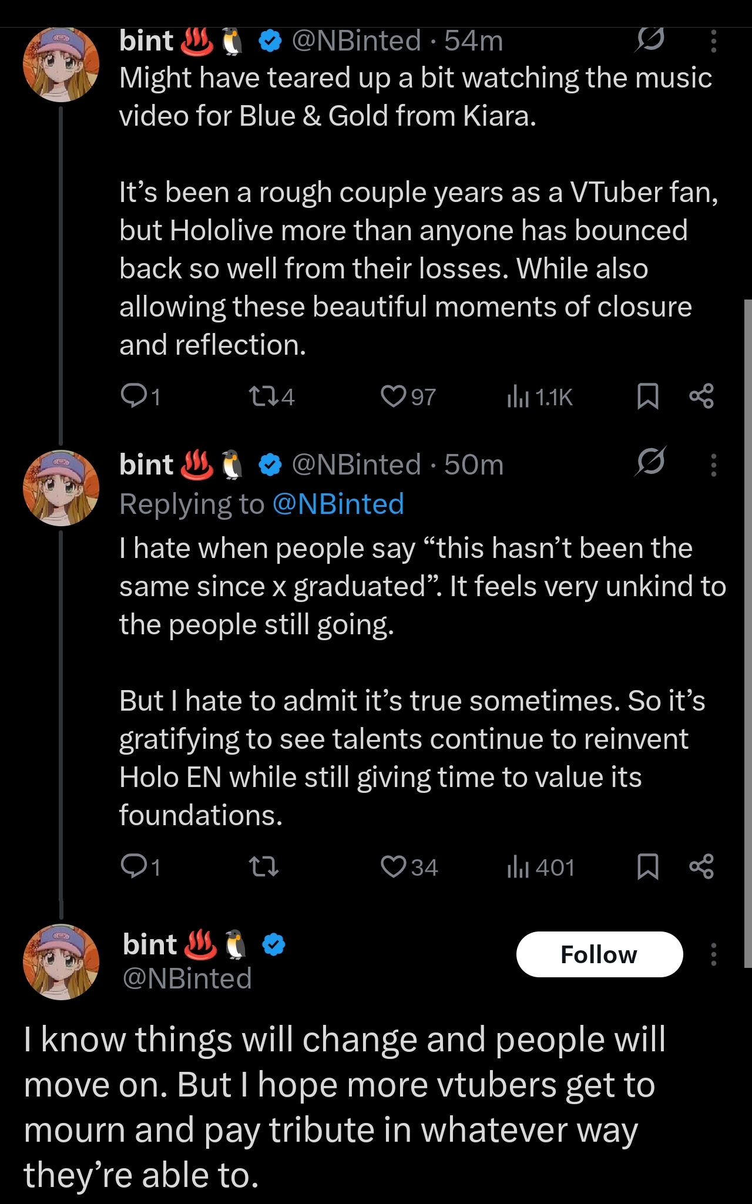Image resolution: width=752 pixels, height=1204 pixels.
Task: Open more options on 54m tweet
Action: point(714,42)
